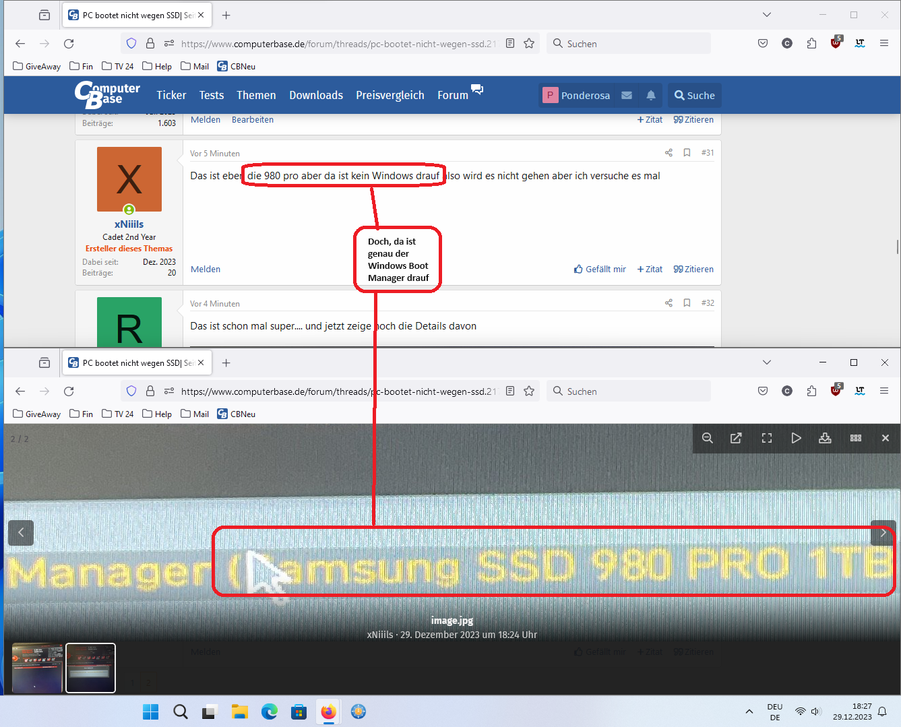Open extensions puzzle icon in upper window
This screenshot has height=727, width=901.
click(811, 44)
